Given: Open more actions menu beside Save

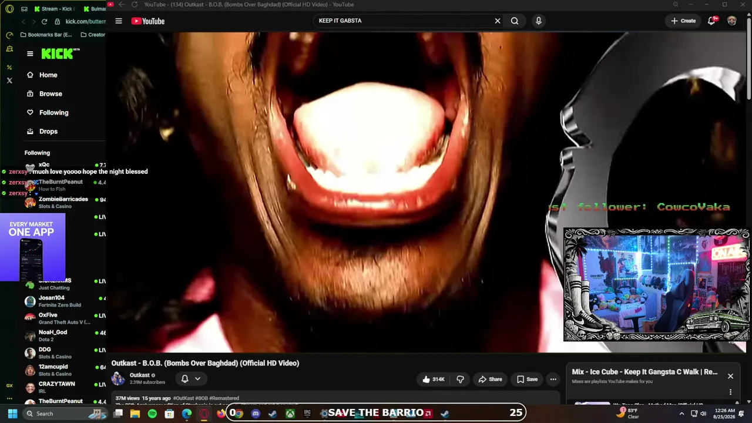Looking at the screenshot, I should pyautogui.click(x=553, y=380).
